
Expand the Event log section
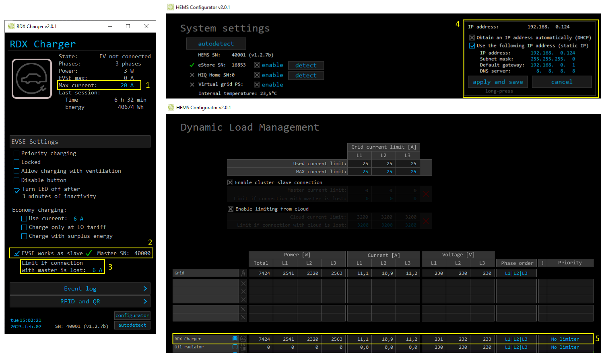pyautogui.click(x=80, y=289)
